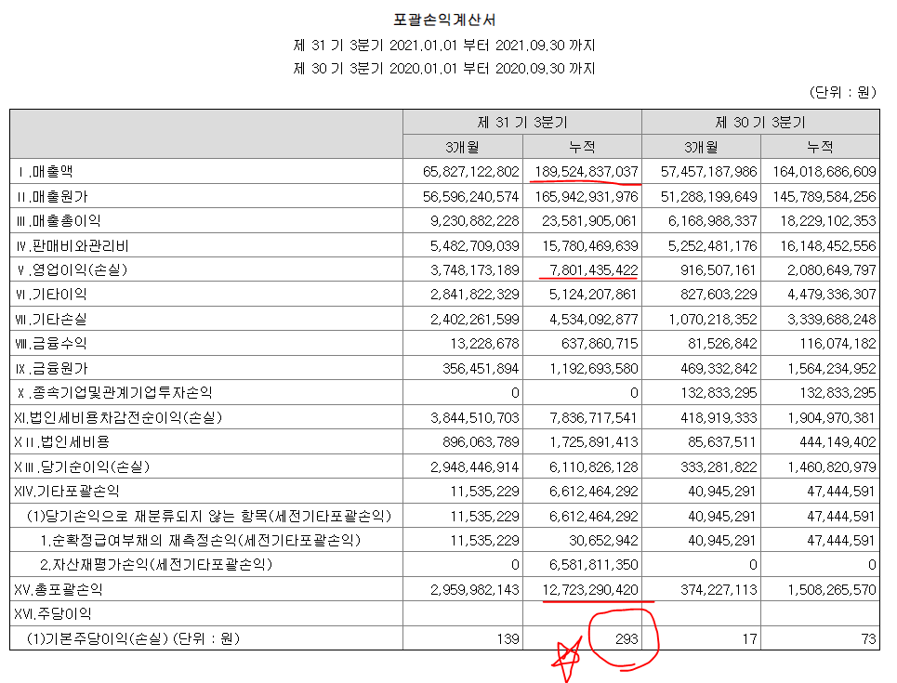Click row label Ⅱ.매출원가
The image size is (897, 683).
(x=52, y=197)
